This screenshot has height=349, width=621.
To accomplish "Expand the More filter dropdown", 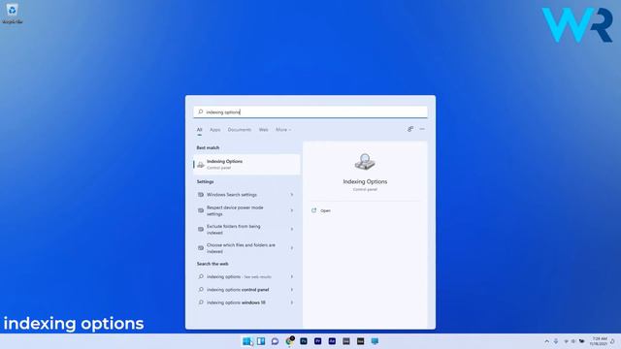I will point(283,130).
